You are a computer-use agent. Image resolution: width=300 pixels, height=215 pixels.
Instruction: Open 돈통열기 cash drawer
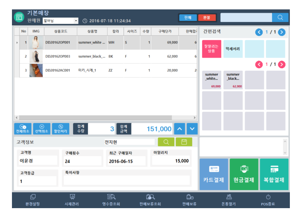(229, 200)
